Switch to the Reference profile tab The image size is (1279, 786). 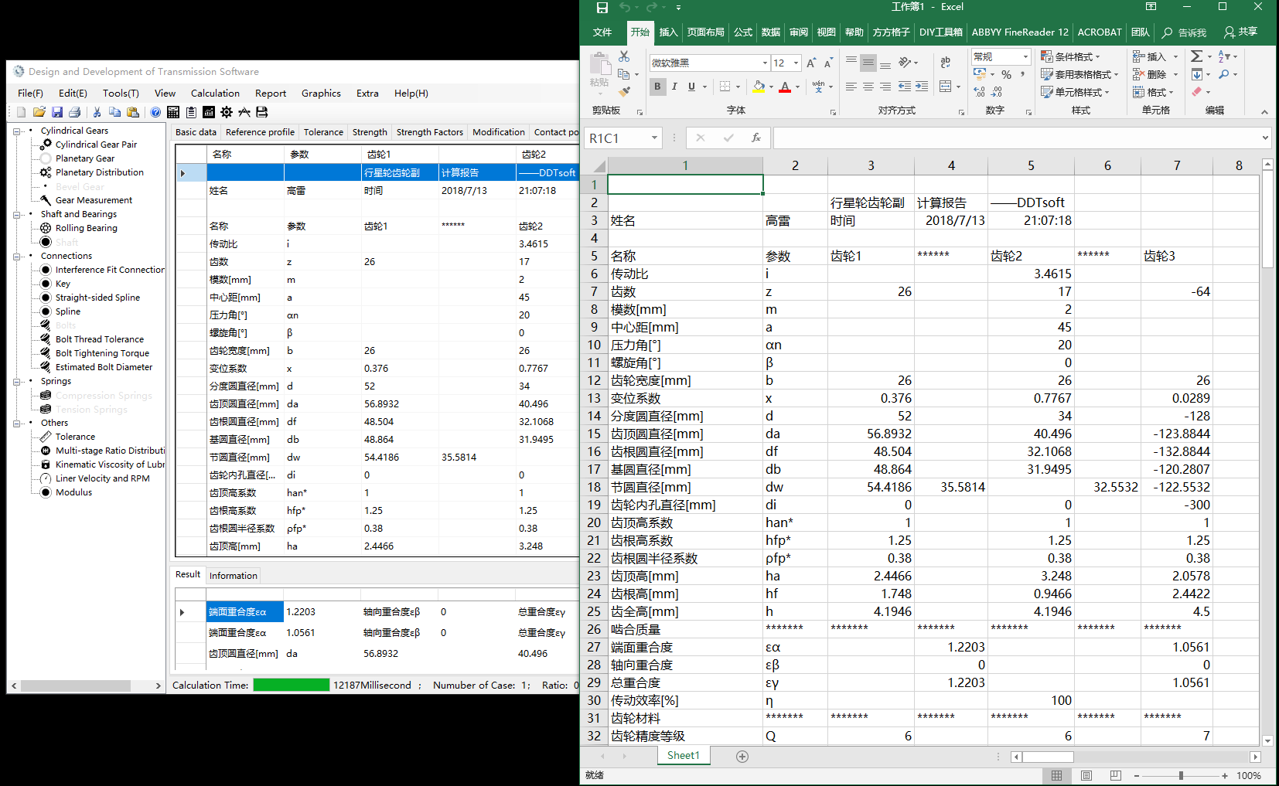(260, 132)
